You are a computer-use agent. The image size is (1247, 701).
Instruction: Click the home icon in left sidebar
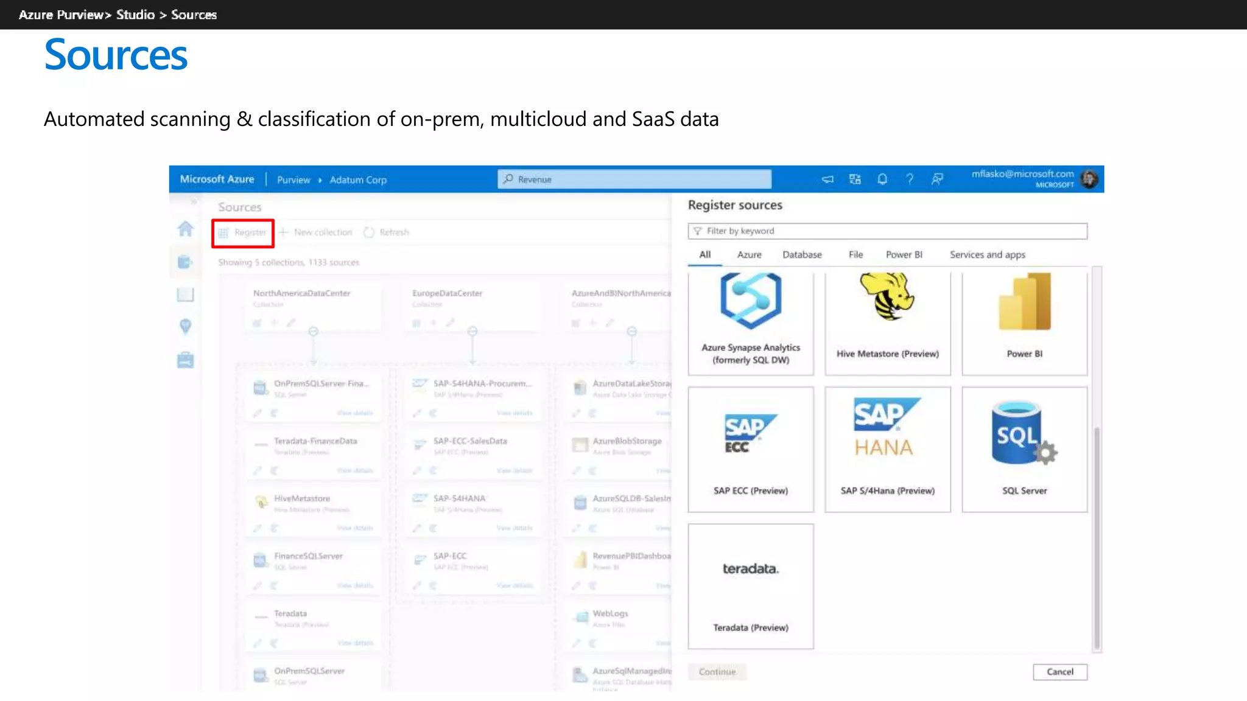(186, 229)
